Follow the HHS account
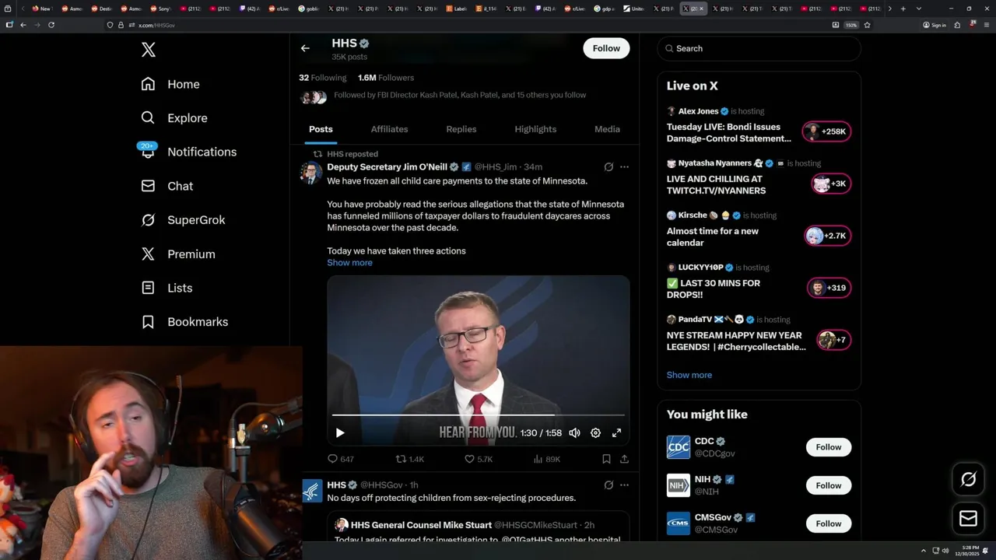996x560 pixels. (606, 48)
